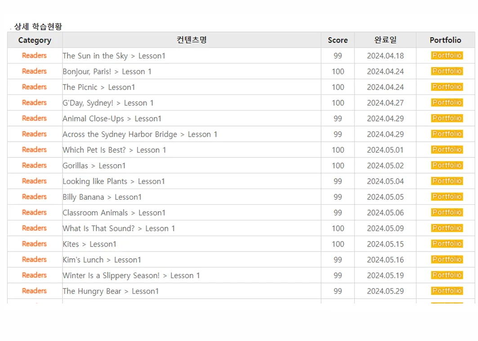Open Portfolio for What Is That Sound?
The height and width of the screenshot is (341, 478).
pyautogui.click(x=447, y=228)
